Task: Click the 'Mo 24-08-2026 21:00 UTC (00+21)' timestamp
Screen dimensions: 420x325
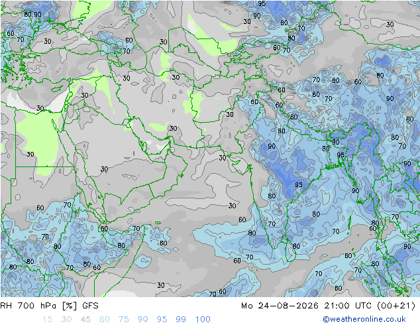Action: (x=329, y=306)
